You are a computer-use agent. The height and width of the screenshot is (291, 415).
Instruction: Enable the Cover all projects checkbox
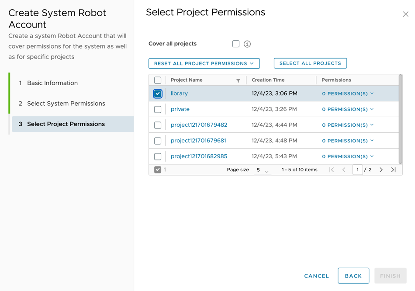[x=235, y=44]
